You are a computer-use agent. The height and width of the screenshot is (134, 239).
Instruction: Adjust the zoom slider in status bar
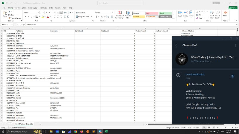[225, 128]
